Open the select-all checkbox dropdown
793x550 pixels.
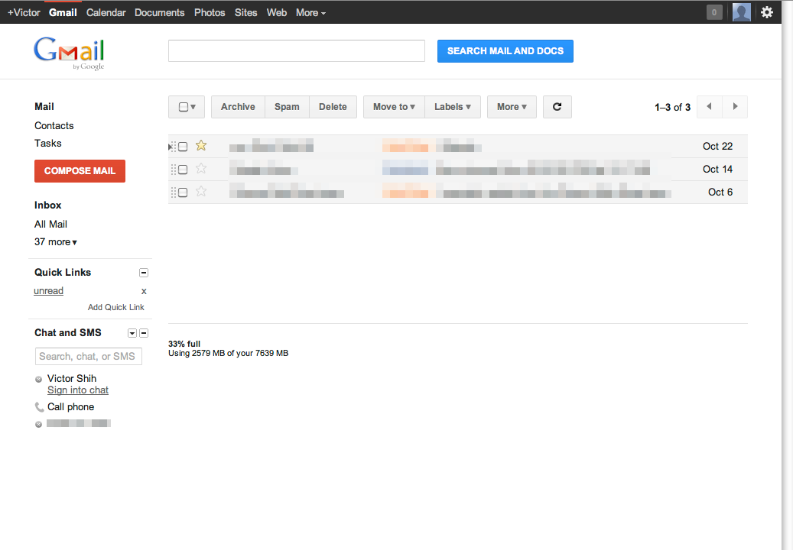click(187, 107)
